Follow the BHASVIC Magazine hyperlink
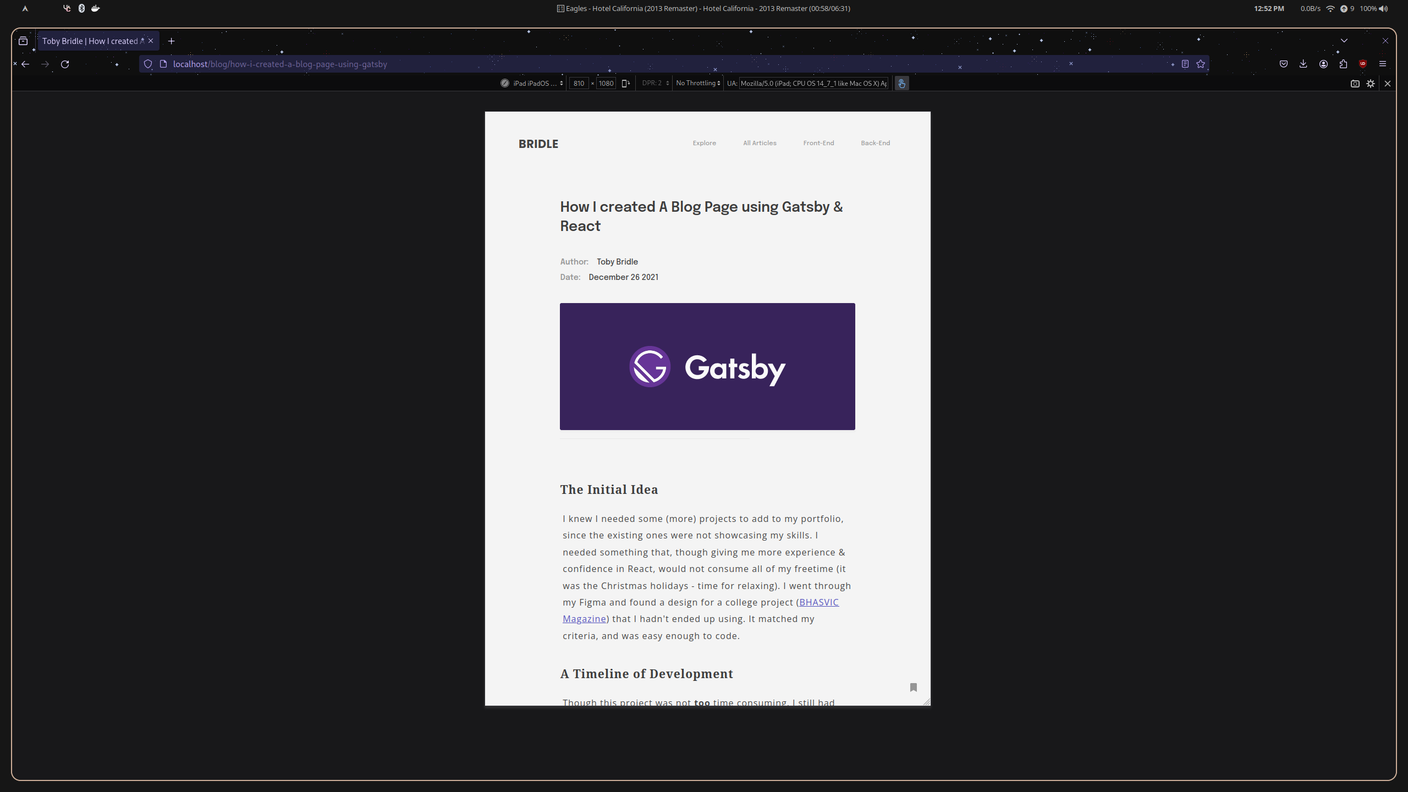This screenshot has width=1408, height=792. pos(819,602)
